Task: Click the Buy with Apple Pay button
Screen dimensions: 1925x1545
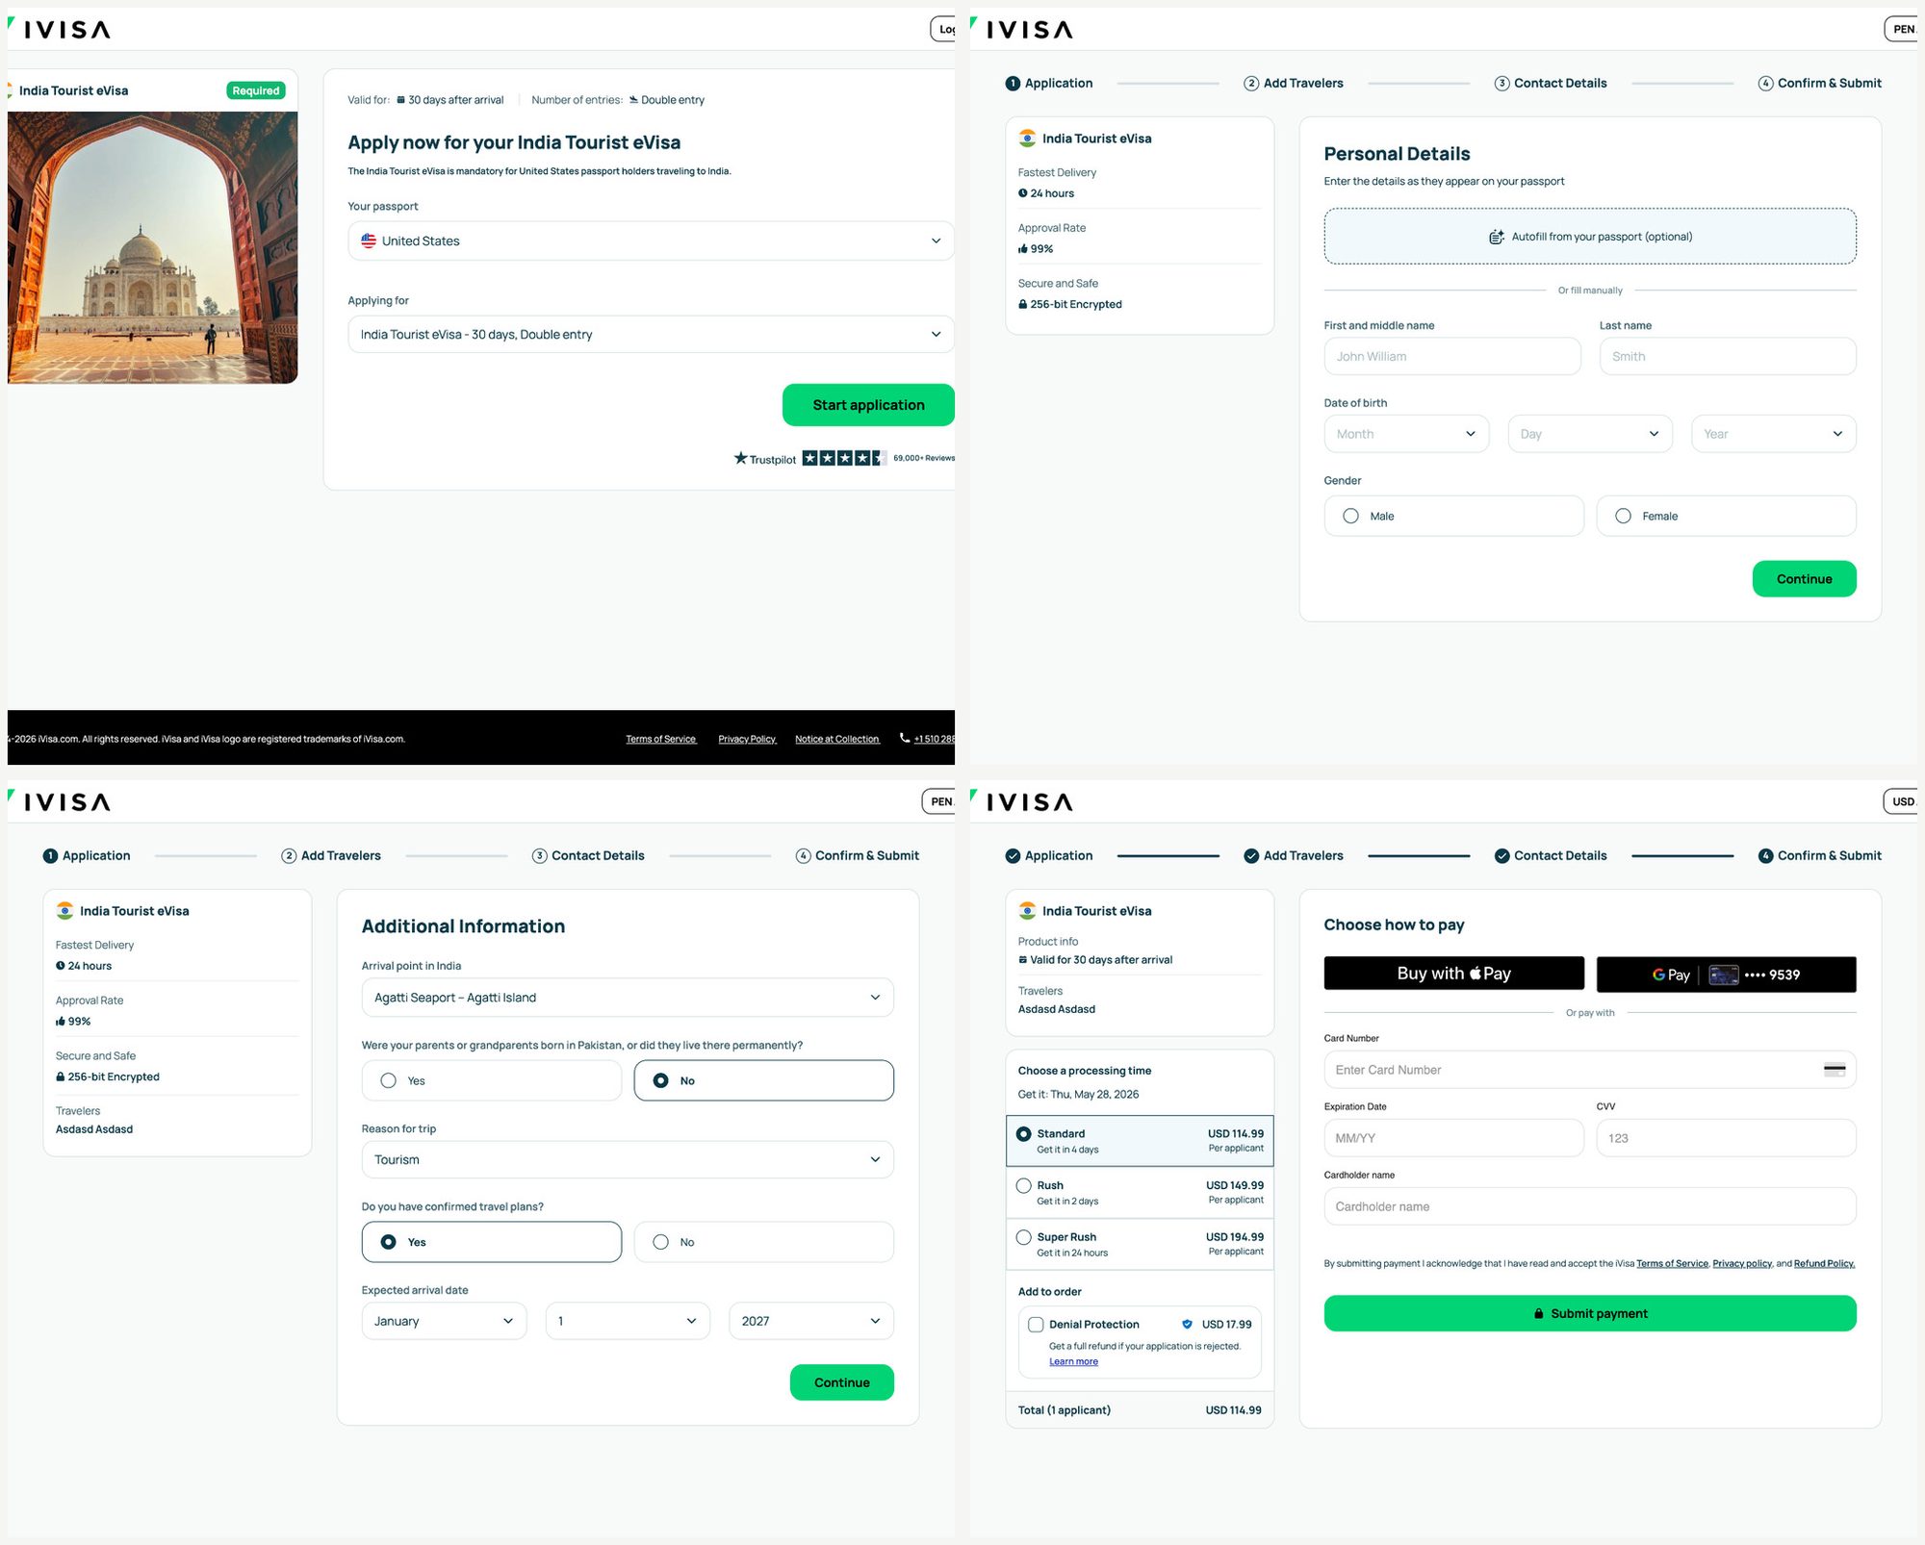Action: tap(1453, 974)
